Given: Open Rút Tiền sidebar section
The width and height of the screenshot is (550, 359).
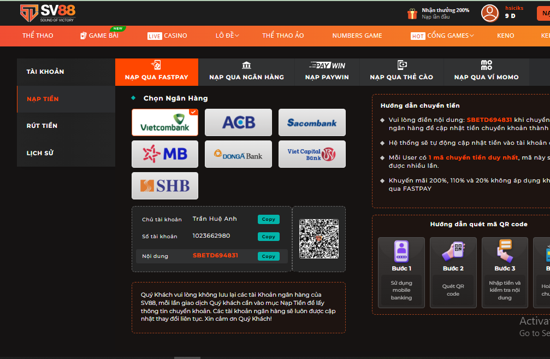Looking at the screenshot, I should [x=66, y=126].
